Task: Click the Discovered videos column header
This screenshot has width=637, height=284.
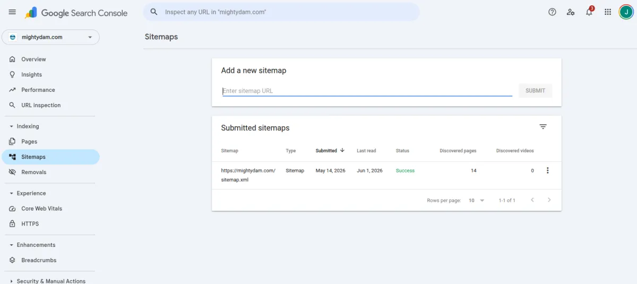Action: point(515,151)
